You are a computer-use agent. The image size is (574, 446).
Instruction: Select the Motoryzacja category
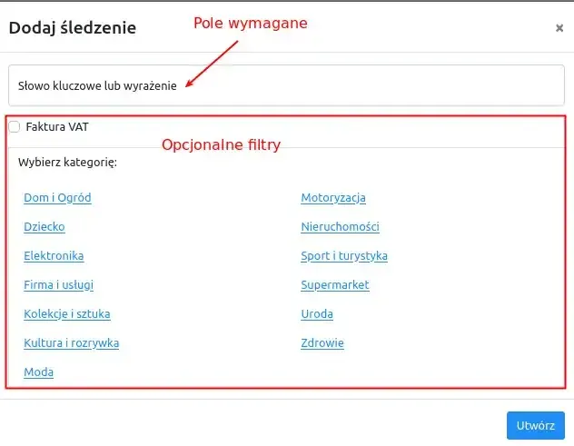tap(333, 198)
